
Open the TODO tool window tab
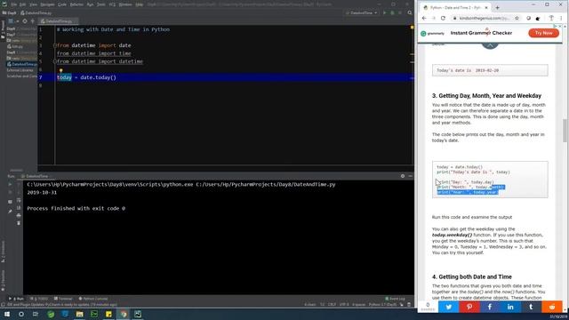tap(39, 299)
